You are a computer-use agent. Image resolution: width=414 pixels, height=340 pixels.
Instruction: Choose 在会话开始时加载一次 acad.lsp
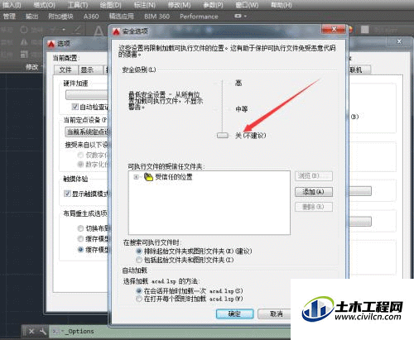pyautogui.click(x=139, y=291)
